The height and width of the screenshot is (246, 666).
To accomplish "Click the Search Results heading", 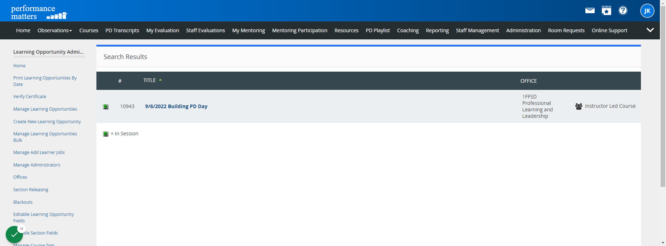I will 125,57.
